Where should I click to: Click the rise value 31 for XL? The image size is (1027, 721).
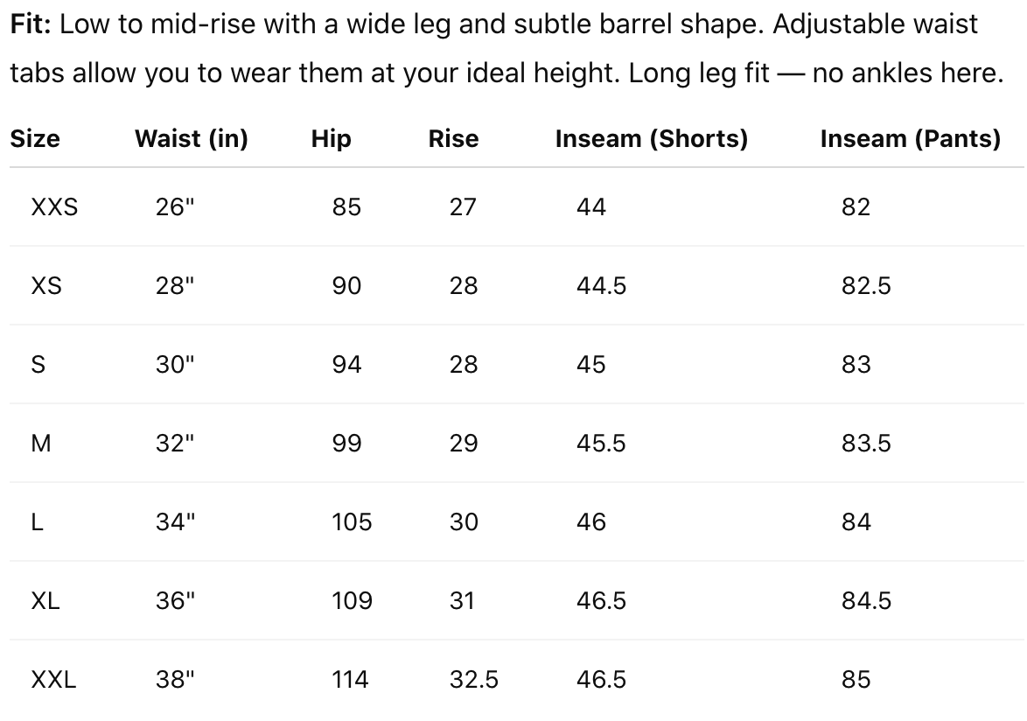click(x=461, y=600)
